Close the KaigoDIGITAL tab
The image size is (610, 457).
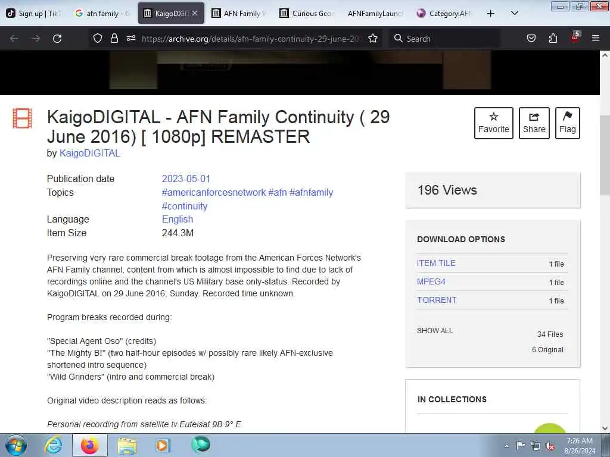[195, 13]
